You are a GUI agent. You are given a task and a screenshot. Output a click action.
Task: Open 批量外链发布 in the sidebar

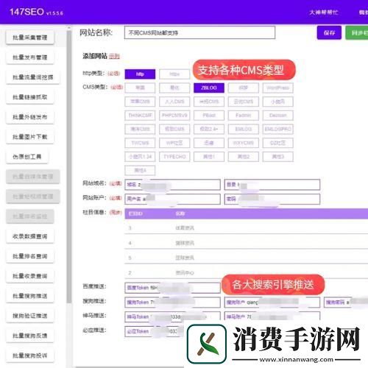click(30, 117)
